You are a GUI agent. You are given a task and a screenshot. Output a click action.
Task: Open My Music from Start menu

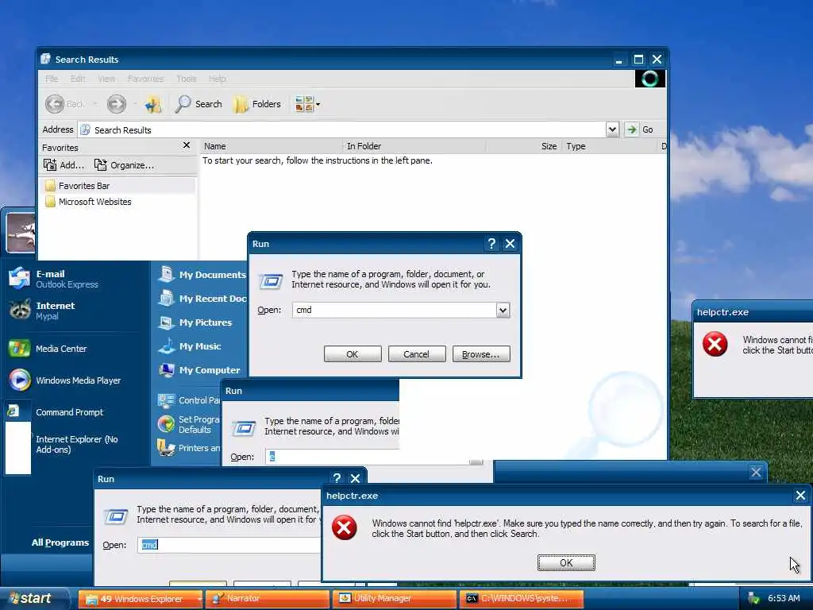click(190, 346)
